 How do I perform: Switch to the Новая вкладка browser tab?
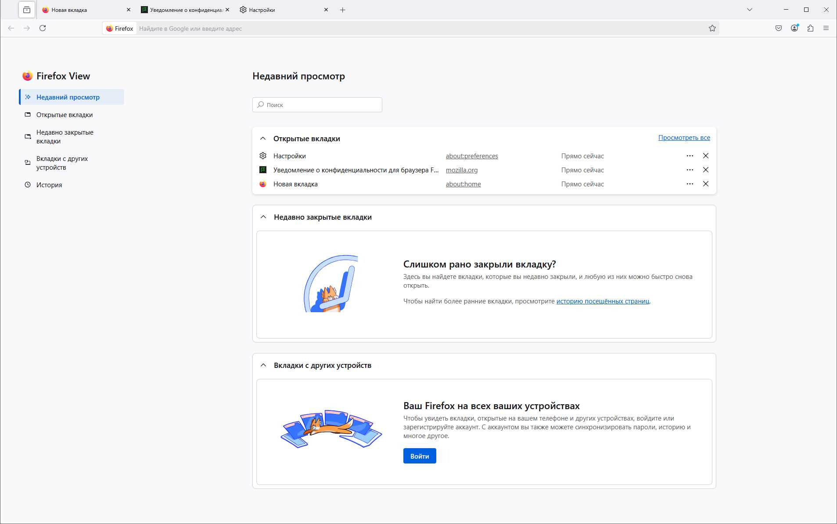pos(87,10)
